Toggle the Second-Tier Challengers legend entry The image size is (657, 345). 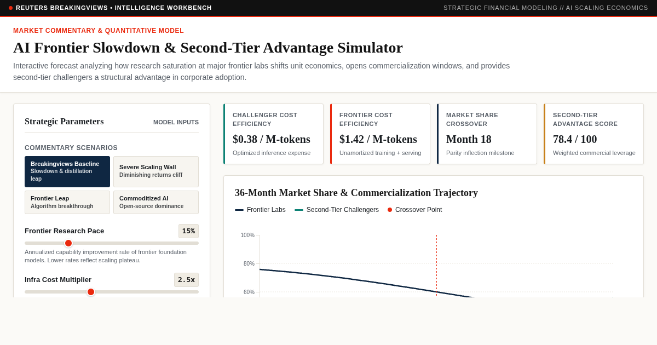[337, 210]
